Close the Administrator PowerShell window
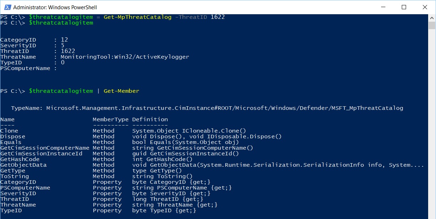 pyautogui.click(x=425, y=7)
